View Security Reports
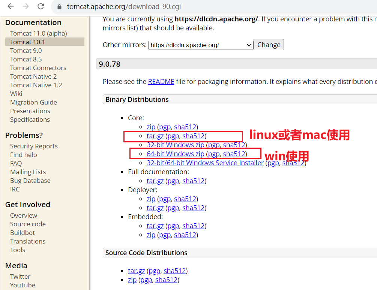 (34, 146)
